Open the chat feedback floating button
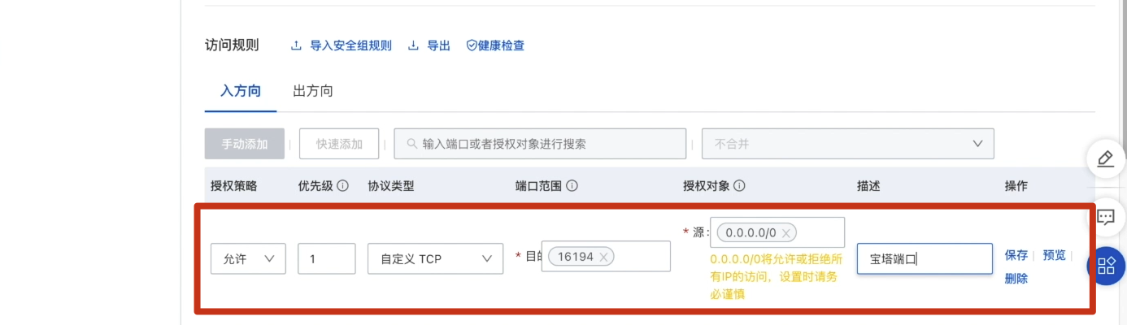 click(1106, 217)
